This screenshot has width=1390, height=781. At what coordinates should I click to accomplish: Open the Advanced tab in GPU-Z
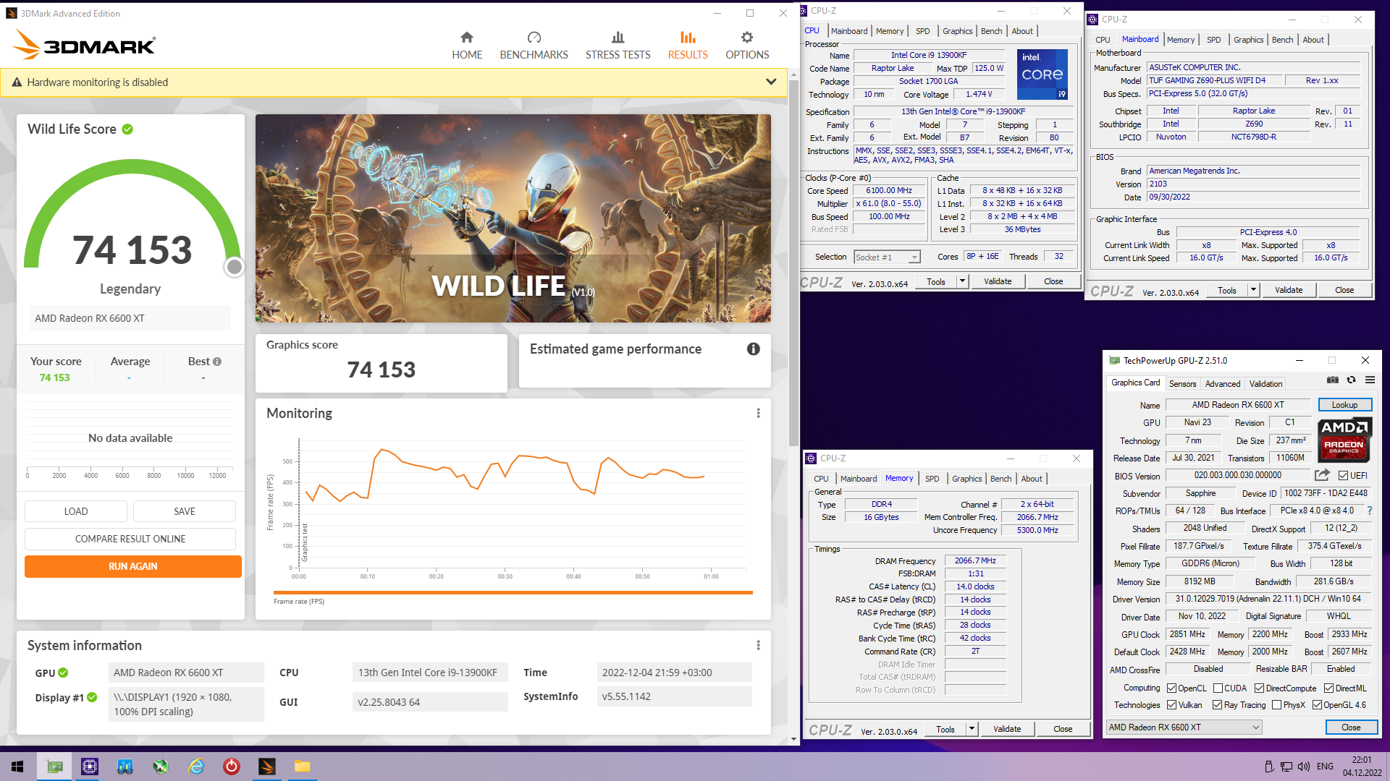(x=1223, y=384)
